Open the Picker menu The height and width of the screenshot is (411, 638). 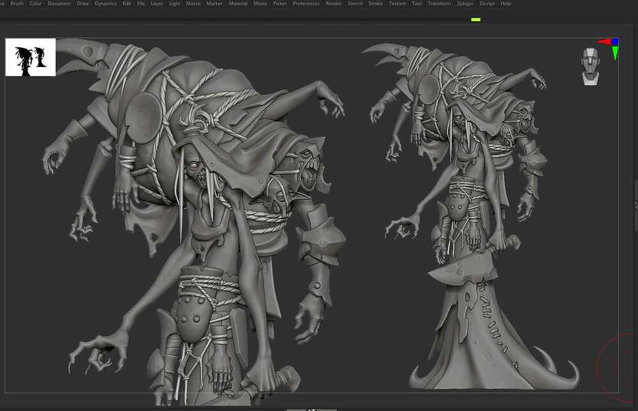(x=280, y=3)
